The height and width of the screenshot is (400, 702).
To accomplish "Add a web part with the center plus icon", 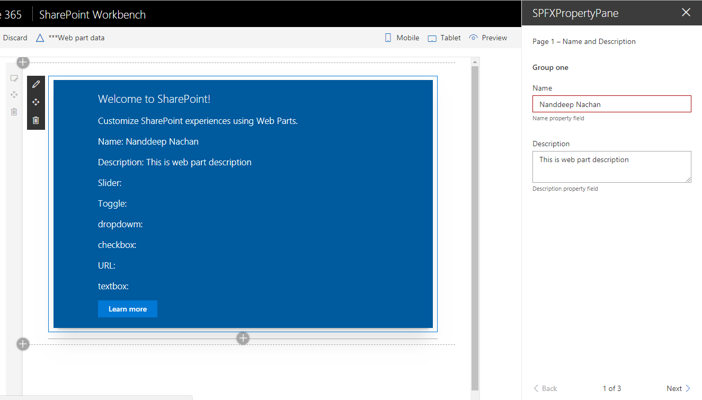I will (243, 338).
